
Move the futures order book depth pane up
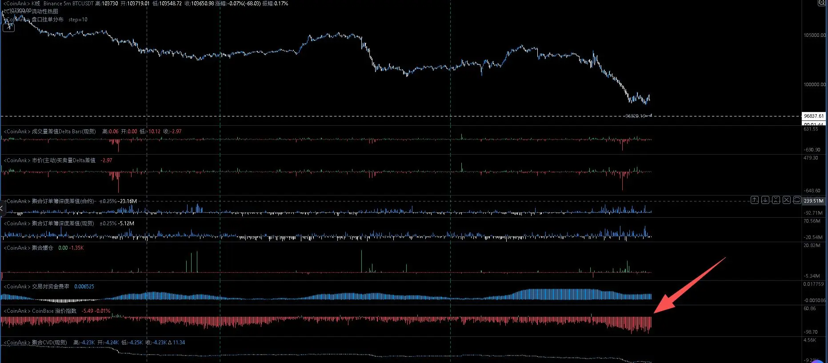(755, 200)
